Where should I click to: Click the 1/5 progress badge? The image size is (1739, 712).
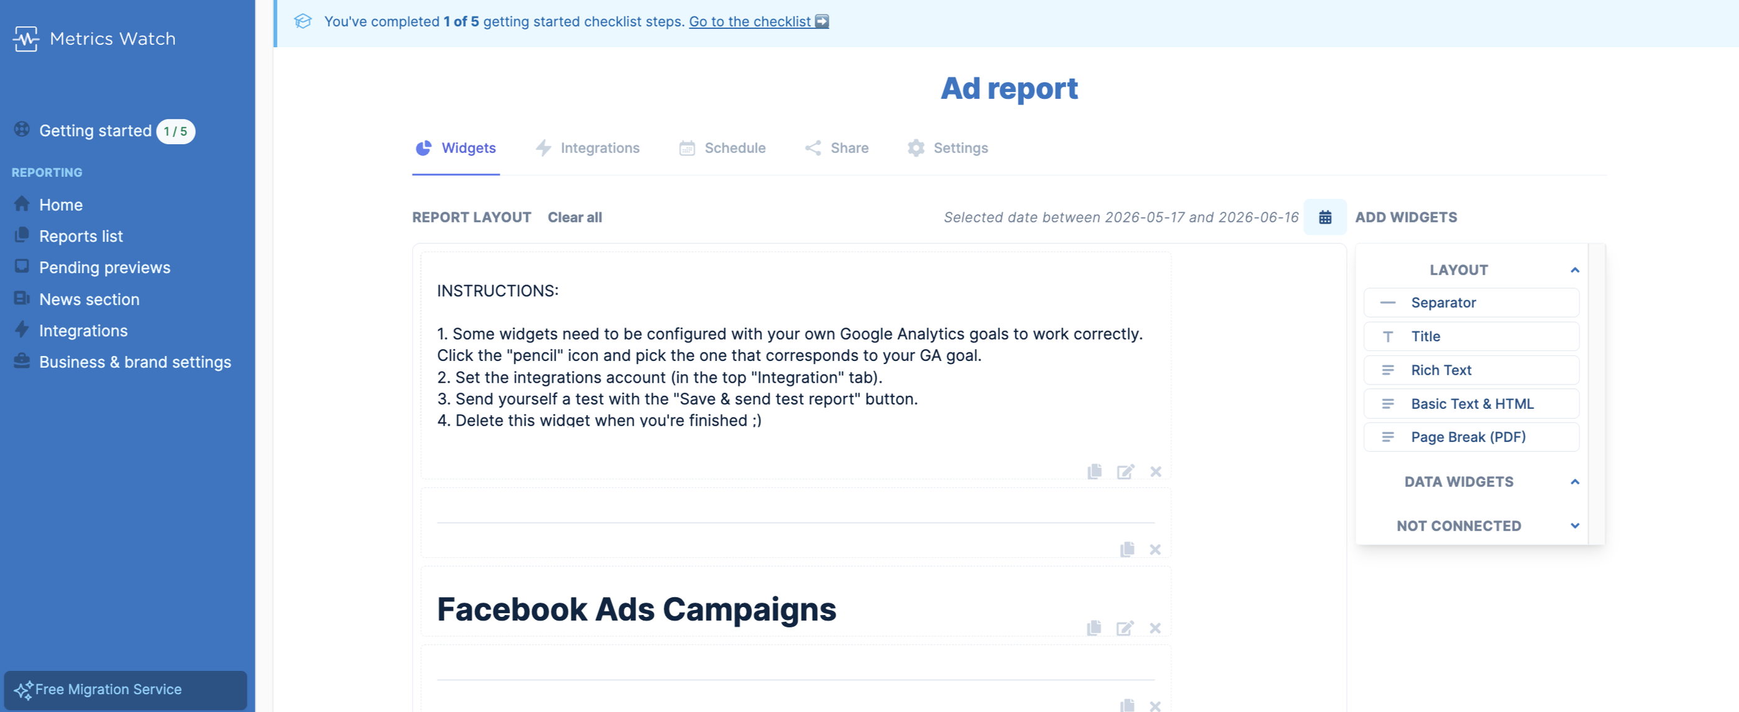click(176, 132)
